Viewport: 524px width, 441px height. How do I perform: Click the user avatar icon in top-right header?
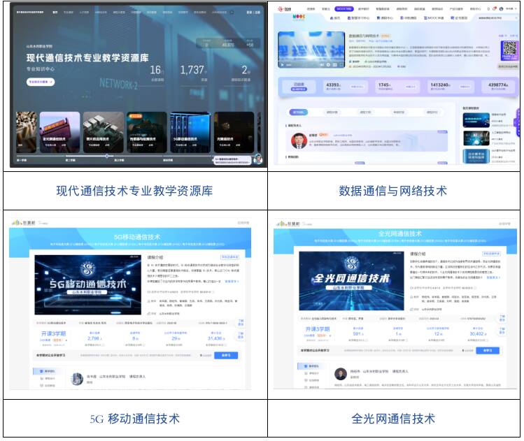click(501, 8)
